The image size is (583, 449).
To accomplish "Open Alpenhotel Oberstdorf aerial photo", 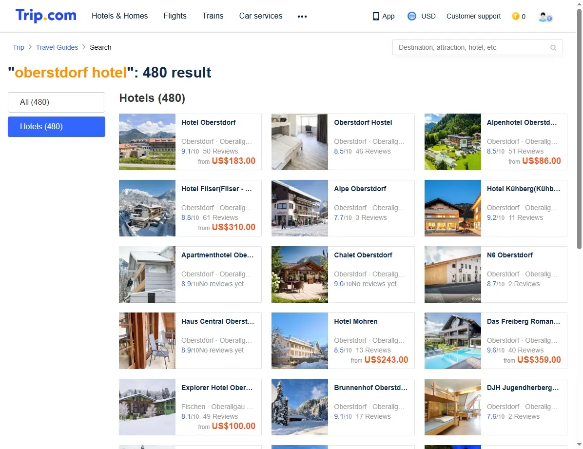I will coord(452,142).
